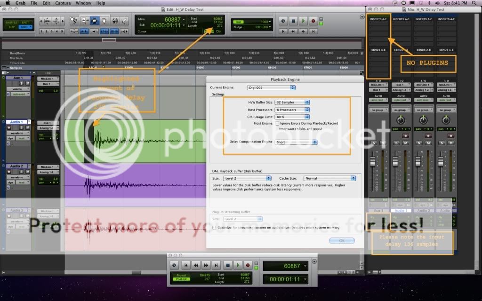Select the Scrubber tool
482x301 pixels.
coord(115,21)
